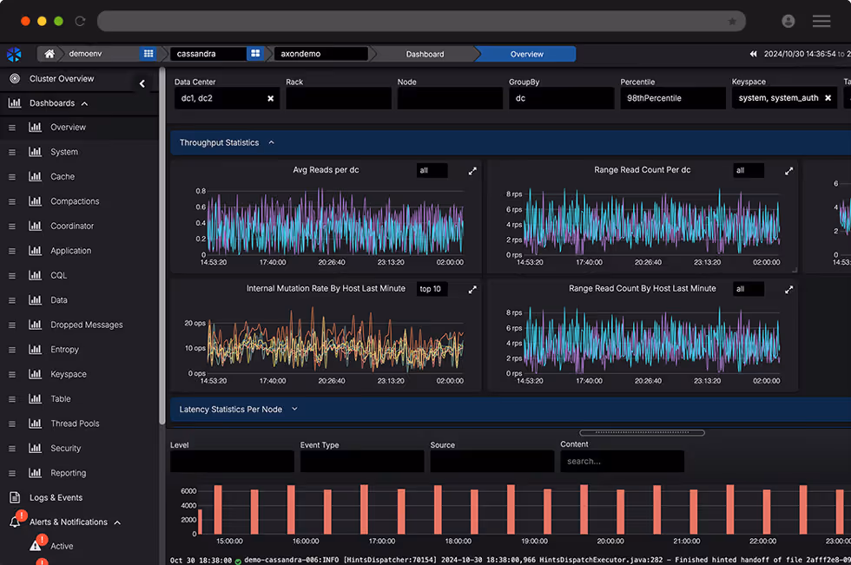Select the Overview breadcrumb tab
851x565 pixels.
coord(526,54)
